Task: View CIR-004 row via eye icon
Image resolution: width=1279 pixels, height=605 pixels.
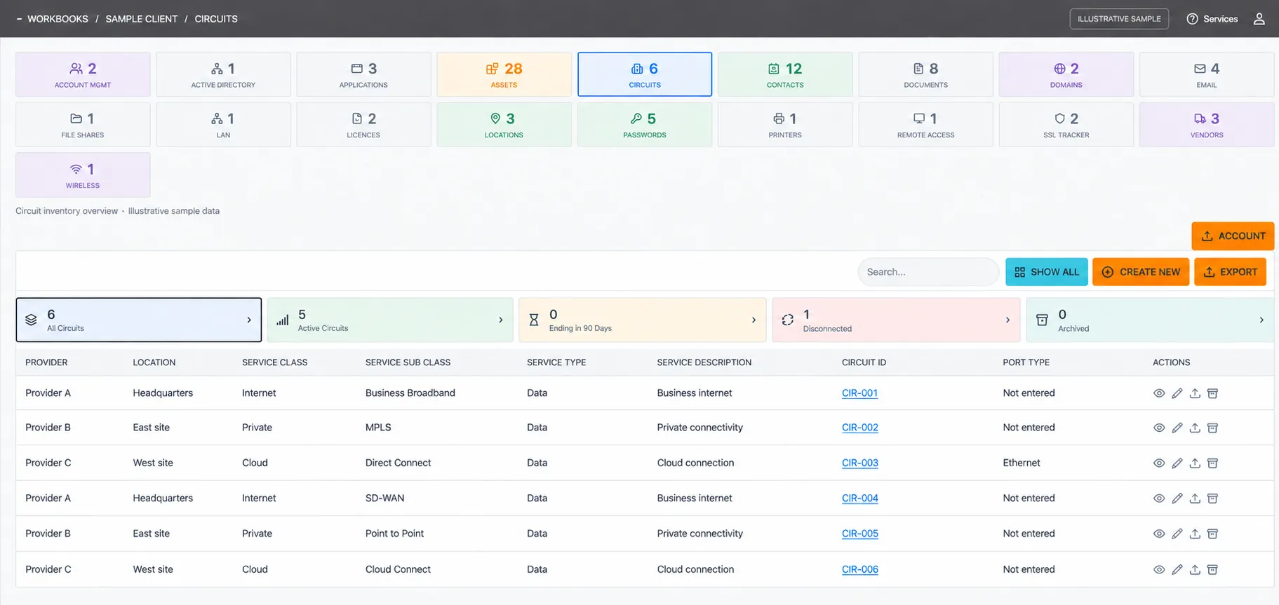Action: 1159,498
